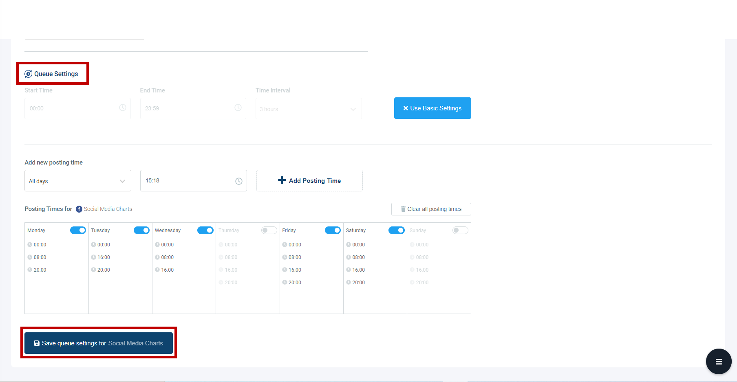
Task: Click the save disk icon on the queue settings button
Action: pyautogui.click(x=37, y=343)
